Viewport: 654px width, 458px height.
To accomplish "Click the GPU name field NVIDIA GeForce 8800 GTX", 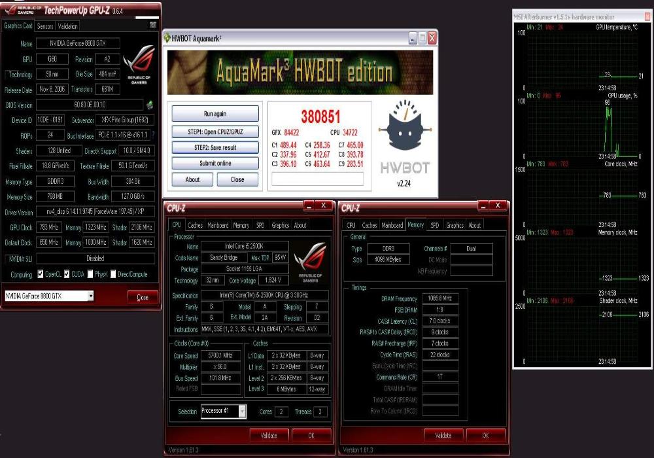I will click(78, 43).
